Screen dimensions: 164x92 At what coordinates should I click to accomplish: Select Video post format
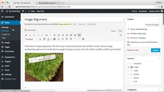[128, 71]
